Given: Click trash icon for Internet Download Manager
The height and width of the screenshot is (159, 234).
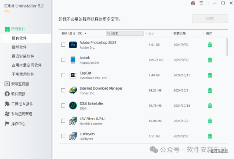Looking at the screenshot, I should coord(210,90).
